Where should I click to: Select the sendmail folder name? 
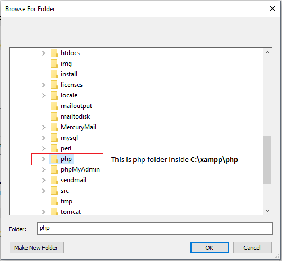[x=74, y=180]
